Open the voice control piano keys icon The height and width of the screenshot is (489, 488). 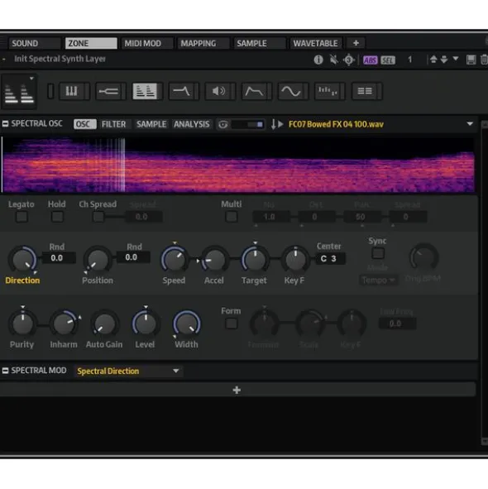[72, 91]
